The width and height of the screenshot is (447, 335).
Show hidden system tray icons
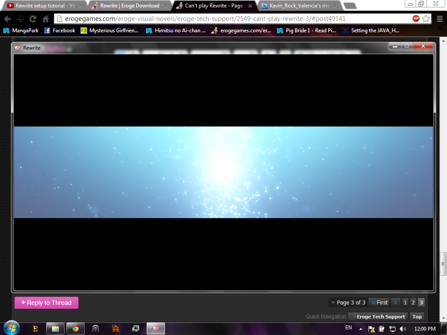pyautogui.click(x=361, y=328)
